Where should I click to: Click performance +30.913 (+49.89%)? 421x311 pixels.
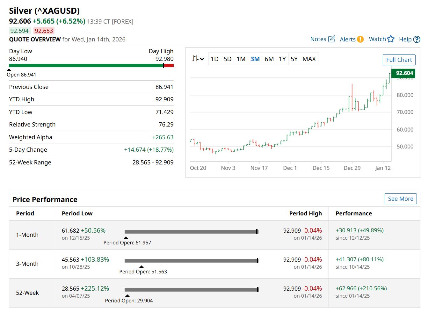(359, 230)
